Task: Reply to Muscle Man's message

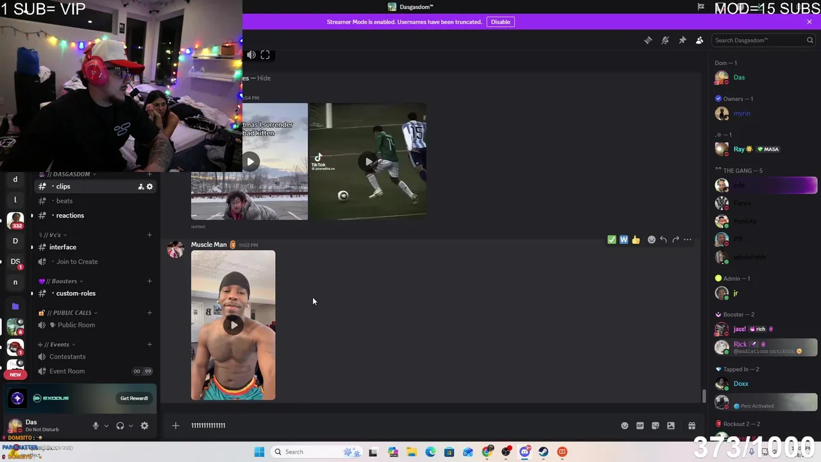Action: 663,239
